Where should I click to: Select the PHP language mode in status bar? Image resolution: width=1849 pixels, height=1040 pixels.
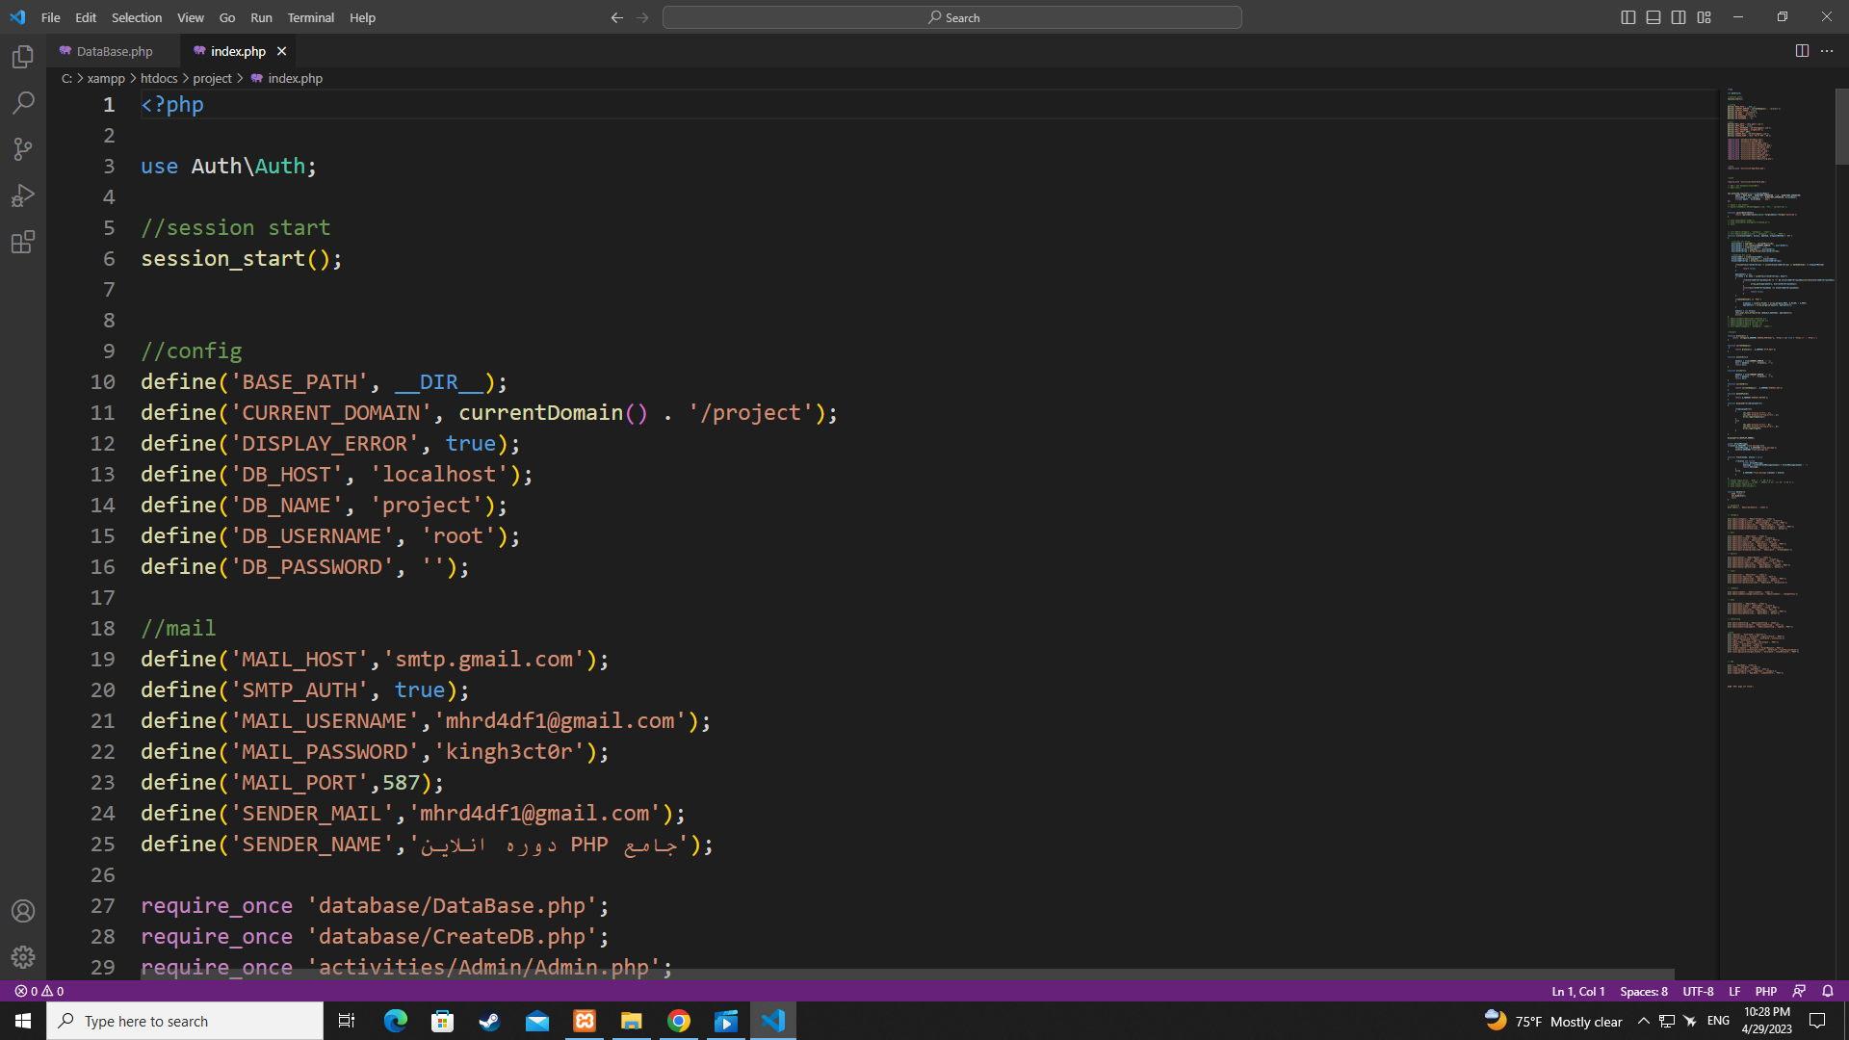tap(1765, 991)
